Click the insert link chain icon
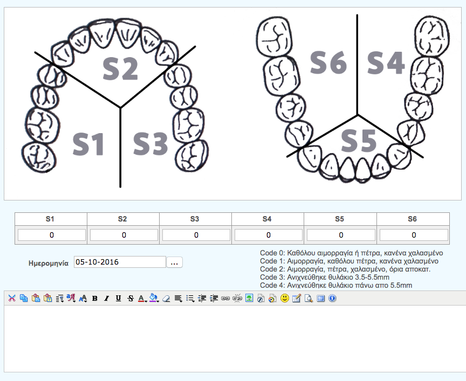 click(225, 298)
